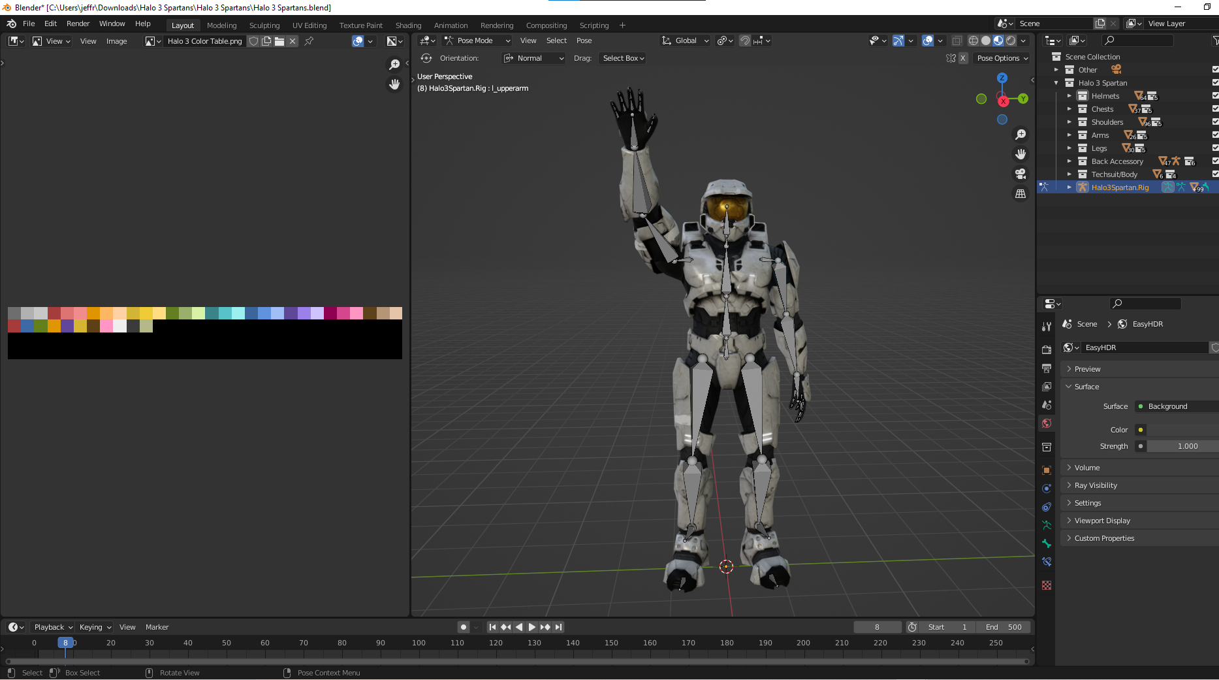1219x680 pixels.
Task: Switch to the UV Editing workspace tab
Action: [x=309, y=25]
